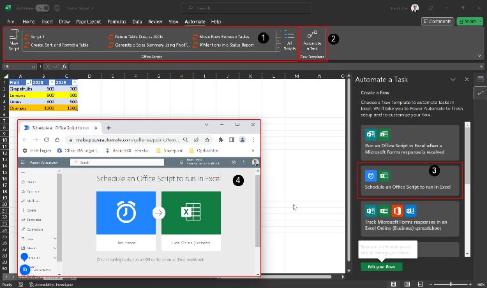This screenshot has width=487, height=288.
Task: Select the Oranges cell
Action: [x=20, y=108]
